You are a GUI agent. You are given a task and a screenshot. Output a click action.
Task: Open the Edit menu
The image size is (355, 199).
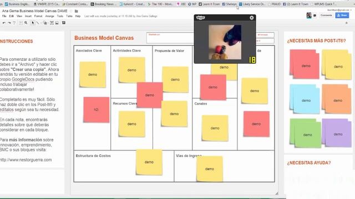pos(11,16)
